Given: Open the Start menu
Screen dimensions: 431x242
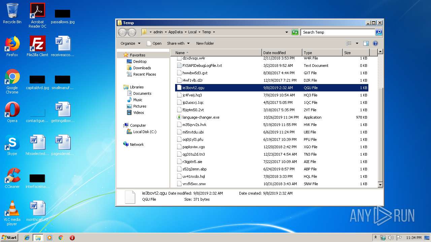Looking at the screenshot, I should pos(9,238).
